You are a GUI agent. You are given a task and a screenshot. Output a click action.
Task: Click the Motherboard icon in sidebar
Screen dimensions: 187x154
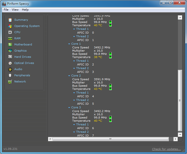10,45
